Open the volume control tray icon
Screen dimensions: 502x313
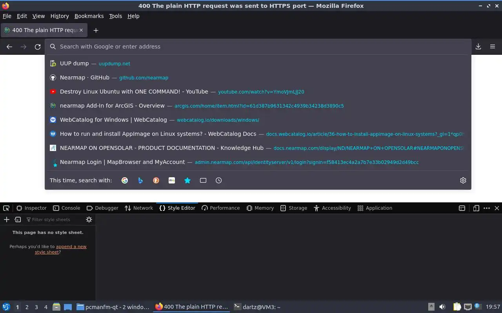(442, 307)
